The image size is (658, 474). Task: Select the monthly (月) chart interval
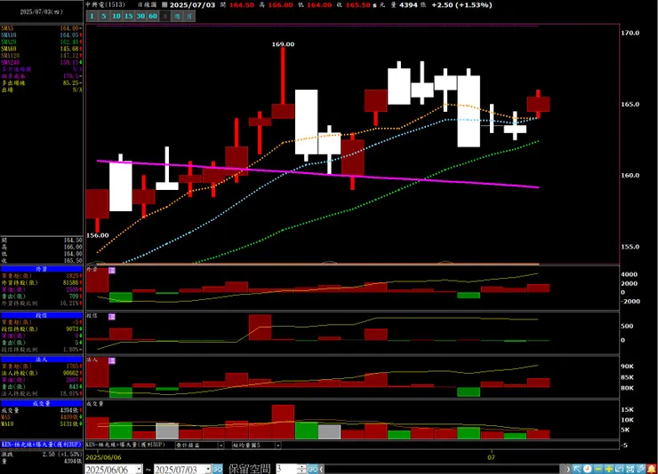(189, 16)
